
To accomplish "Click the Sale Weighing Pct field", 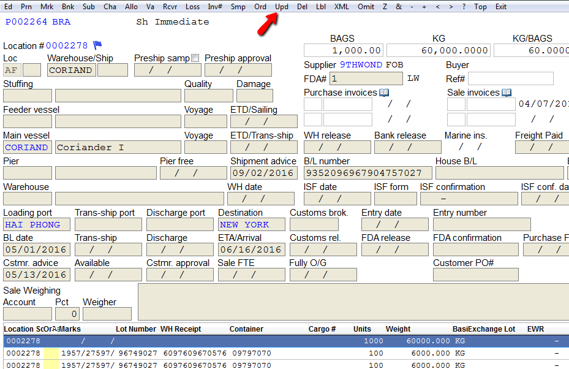I will [x=67, y=314].
